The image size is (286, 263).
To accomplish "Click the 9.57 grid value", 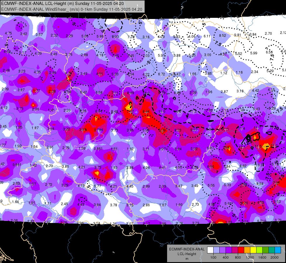I will click(x=194, y=130).
